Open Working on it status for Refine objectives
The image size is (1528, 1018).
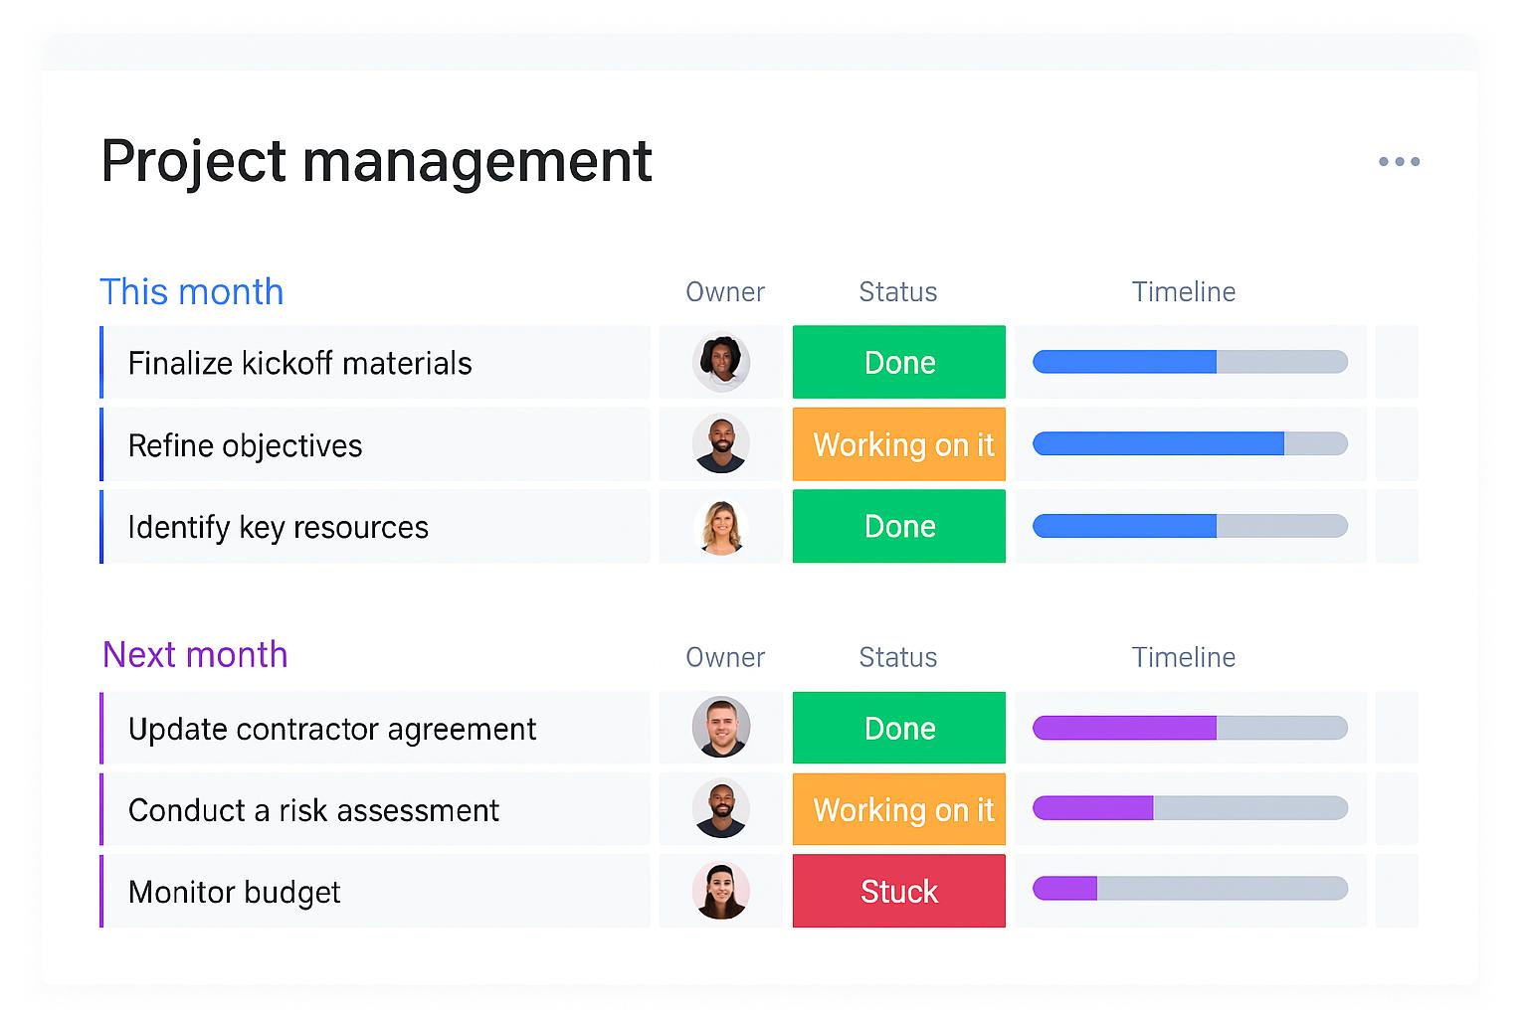click(899, 444)
